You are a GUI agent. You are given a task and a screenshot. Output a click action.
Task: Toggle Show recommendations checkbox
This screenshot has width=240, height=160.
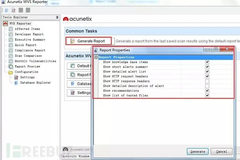pyautogui.click(x=207, y=91)
